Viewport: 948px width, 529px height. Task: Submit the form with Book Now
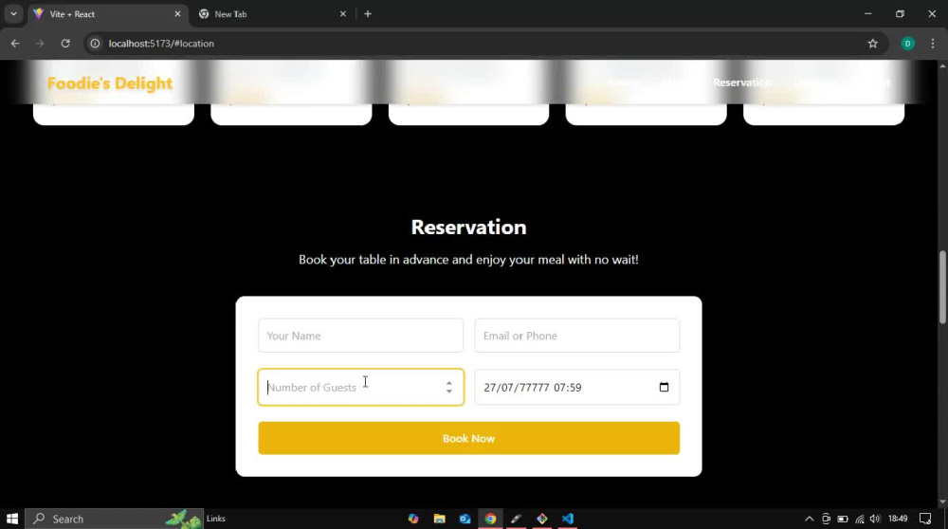coord(468,438)
